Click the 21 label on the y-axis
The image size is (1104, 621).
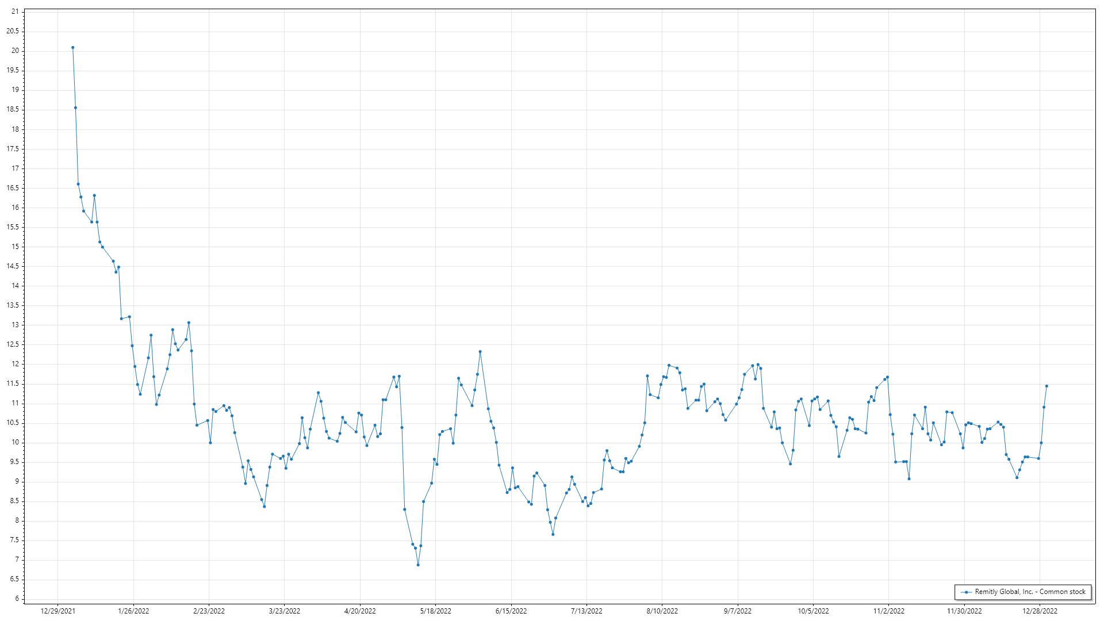pos(15,11)
